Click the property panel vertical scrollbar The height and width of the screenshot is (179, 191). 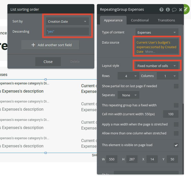183,64
